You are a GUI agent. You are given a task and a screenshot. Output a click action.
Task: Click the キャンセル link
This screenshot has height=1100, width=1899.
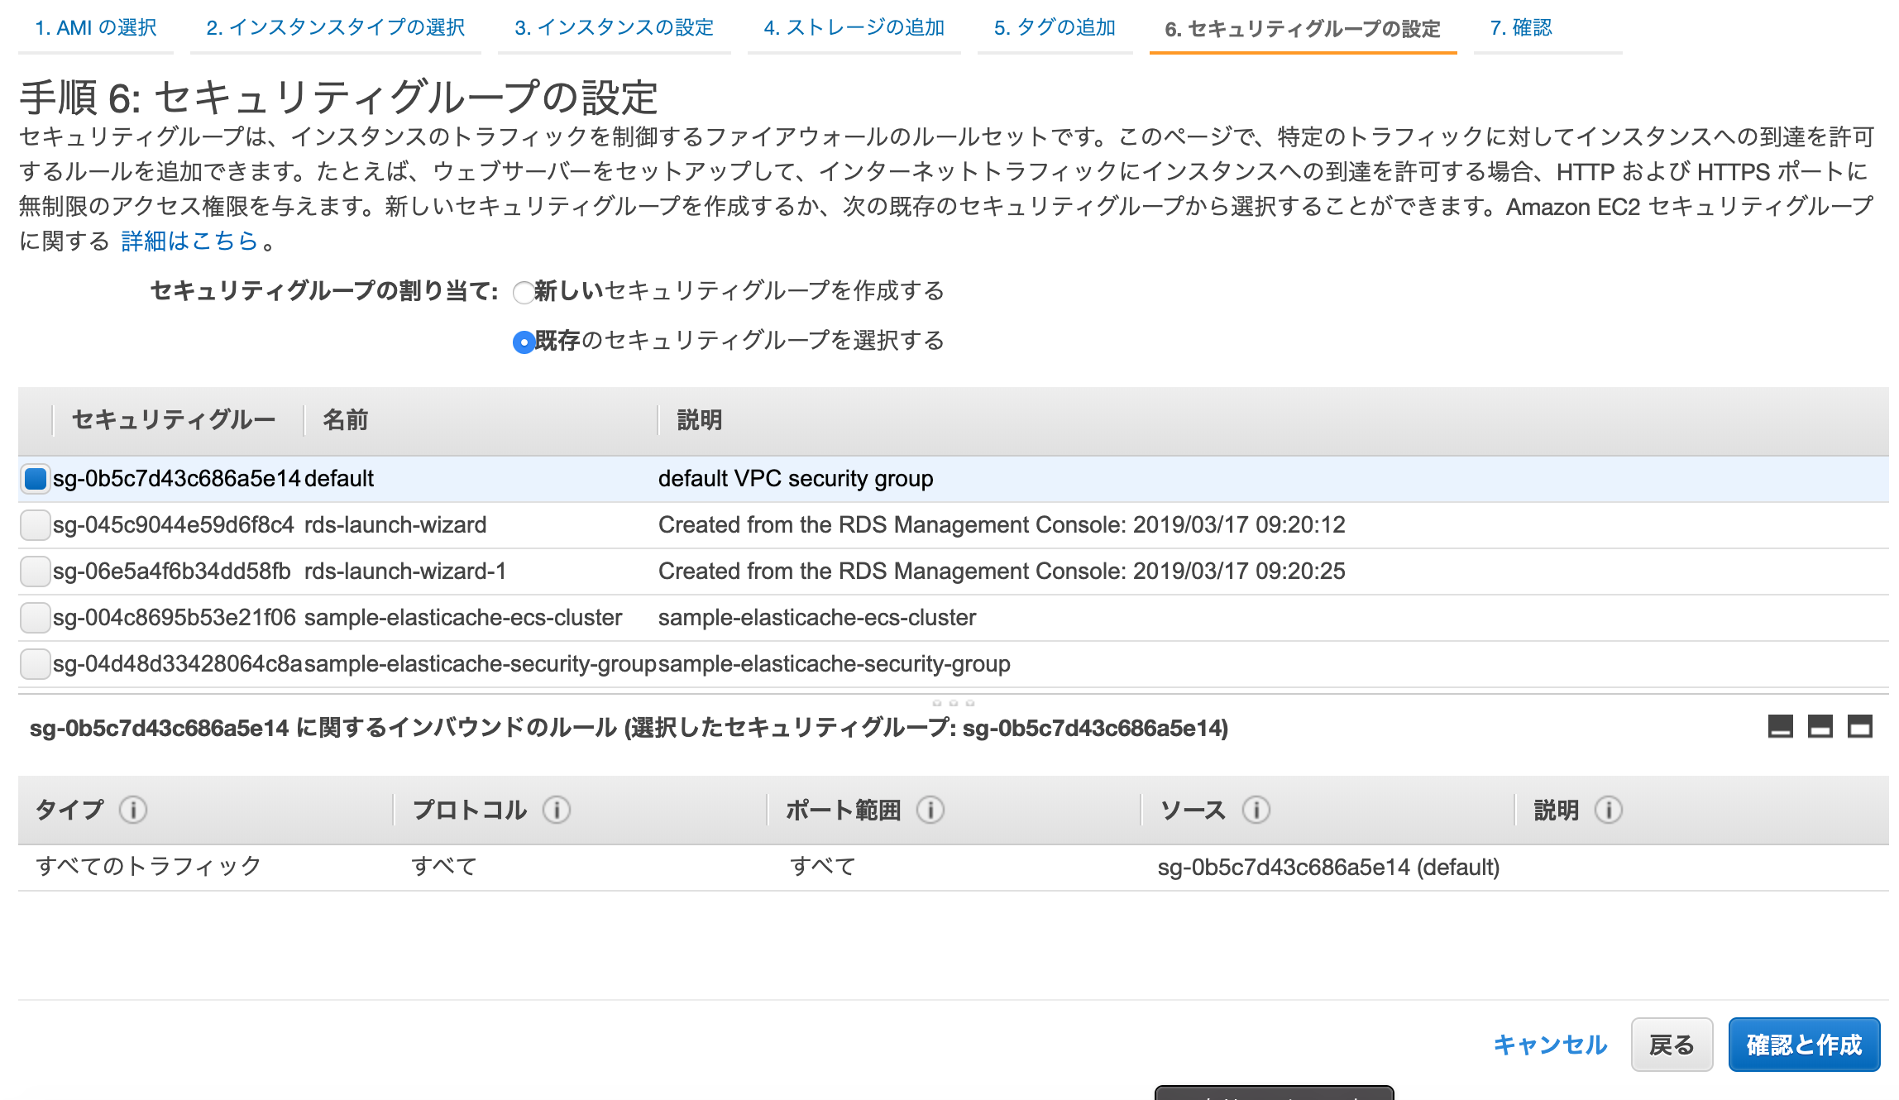point(1550,1045)
